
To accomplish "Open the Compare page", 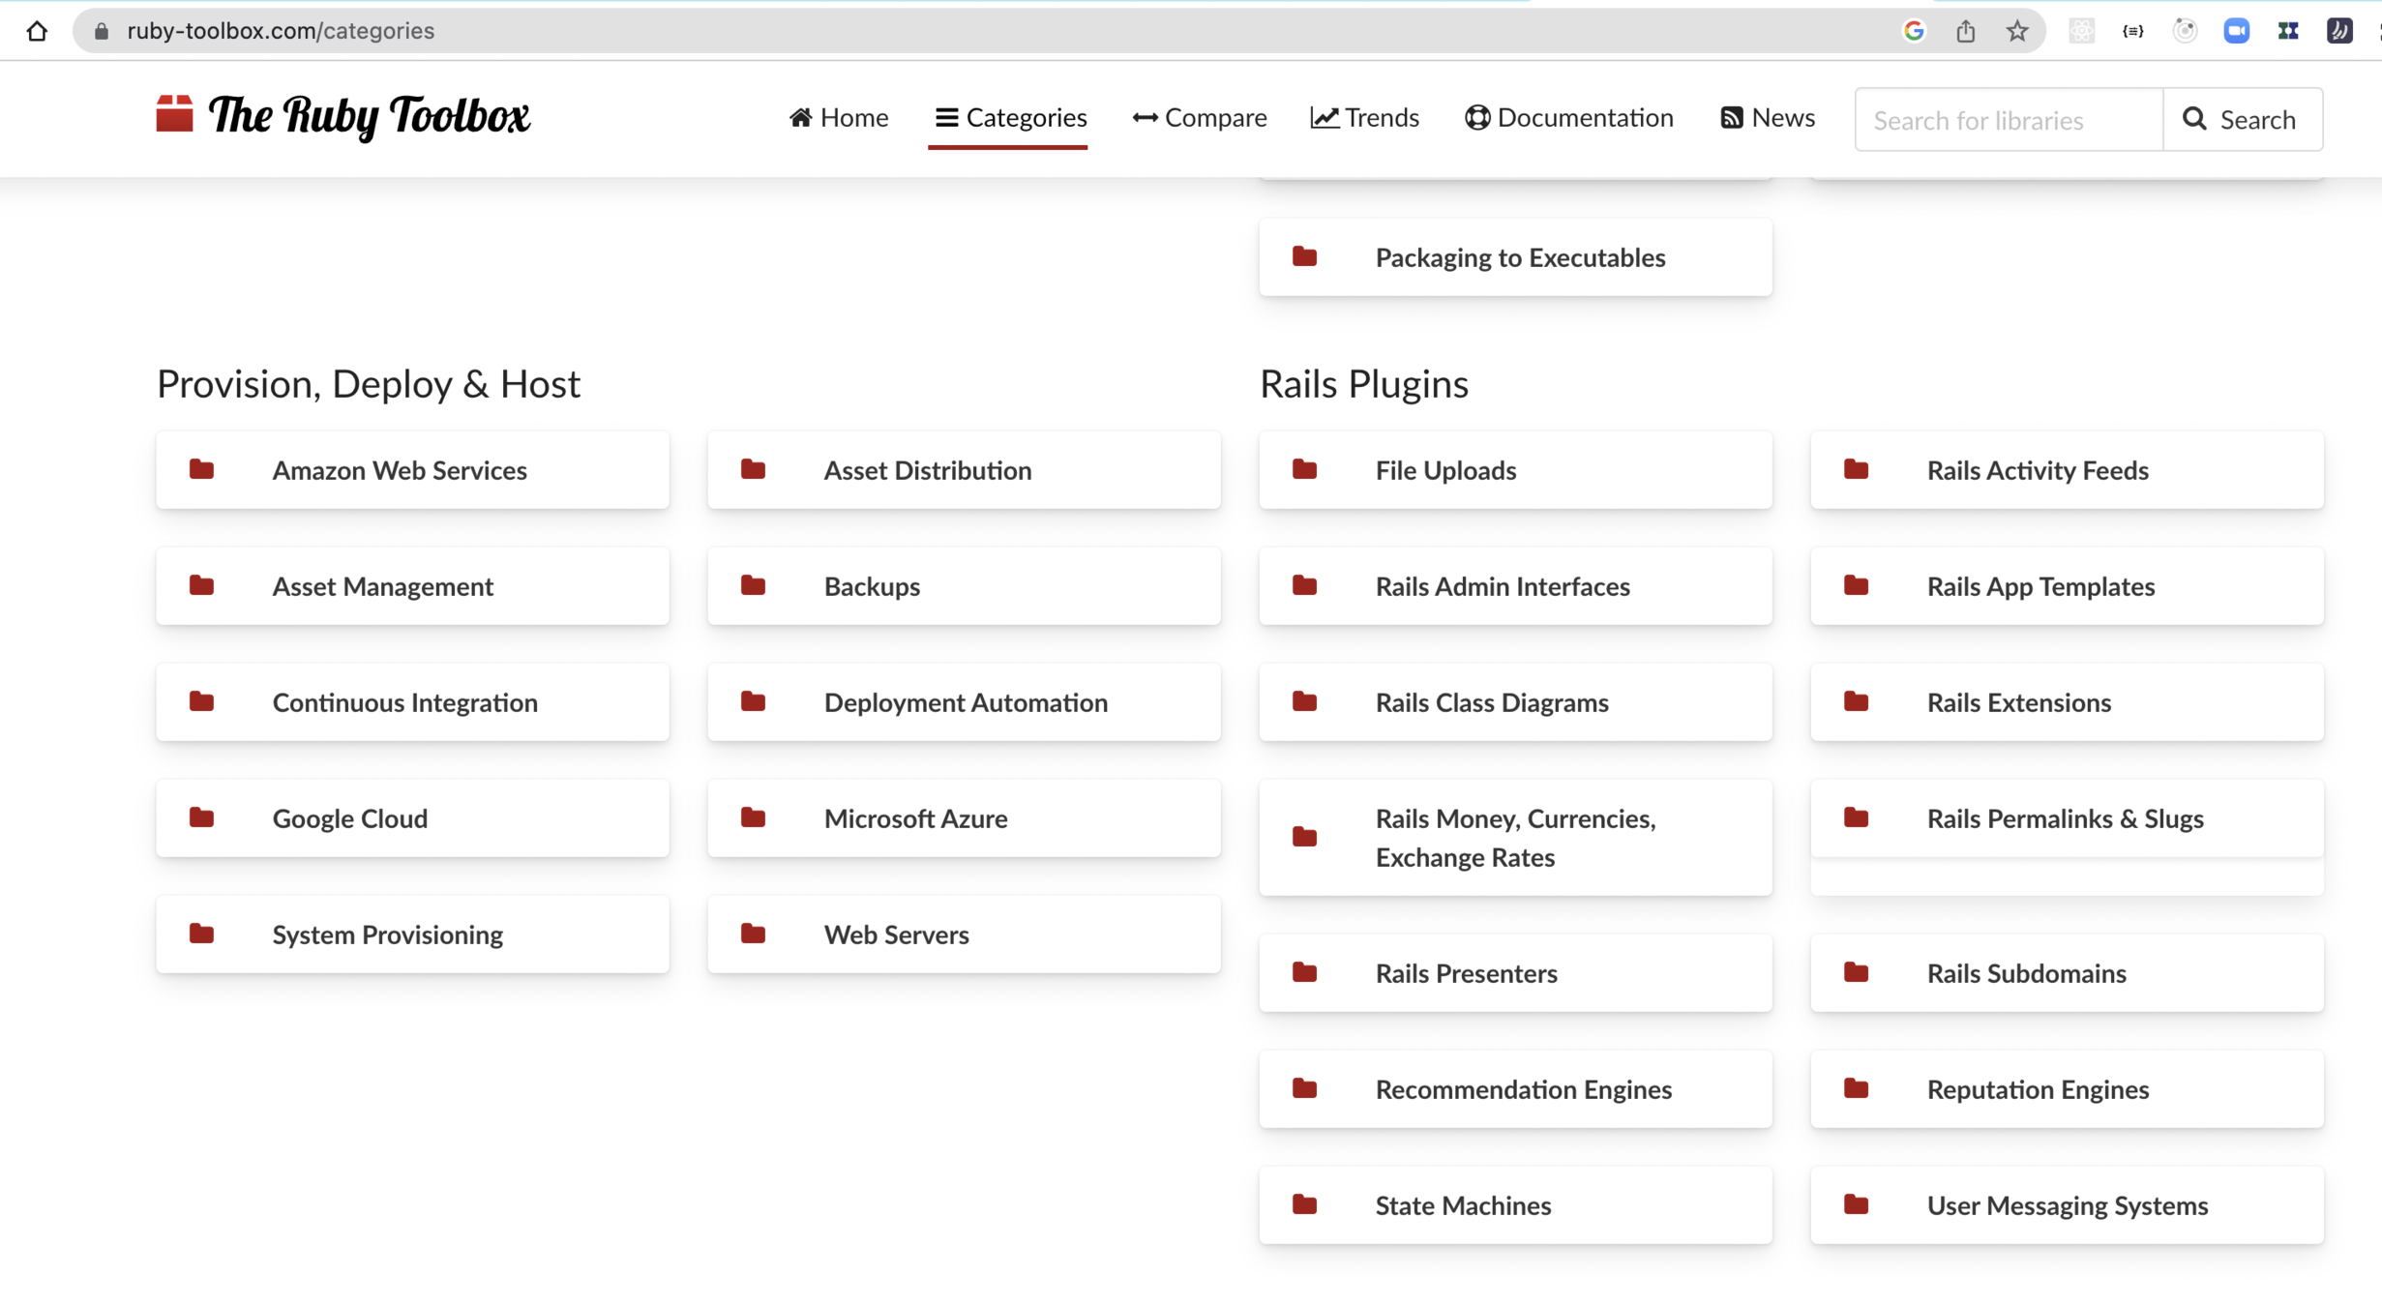I will point(1200,118).
